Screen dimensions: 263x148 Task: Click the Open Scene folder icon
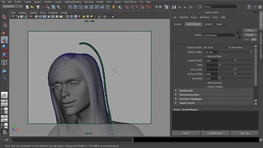click(32, 7)
